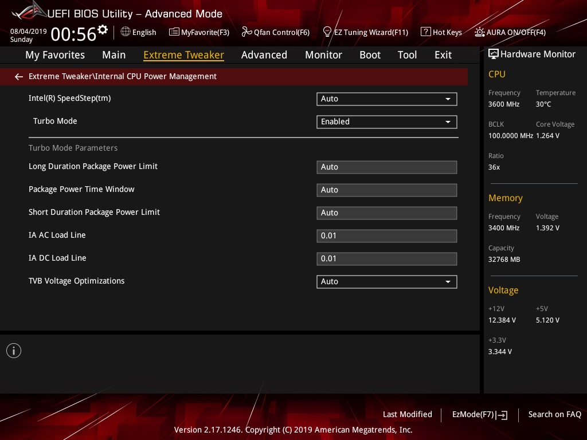Viewport: 587px width, 440px height.
Task: Click the +5V value 5.120 V
Action: [x=547, y=320]
